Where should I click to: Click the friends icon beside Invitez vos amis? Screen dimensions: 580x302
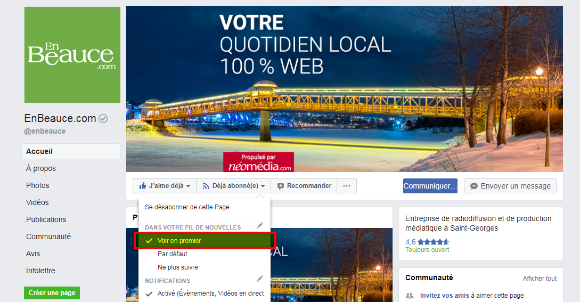coord(410,296)
